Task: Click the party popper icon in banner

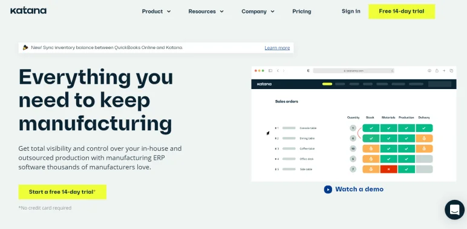Action: (x=25, y=47)
